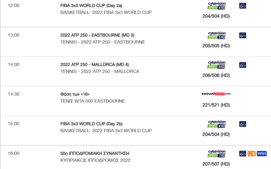This screenshot has width=271, height=169.
Task: Open 50η ΙΠΠΟΔΡΟΜΙΑΚΗ ΣΥΝΑΝΤΗΣΗ listing
Action: point(95,153)
